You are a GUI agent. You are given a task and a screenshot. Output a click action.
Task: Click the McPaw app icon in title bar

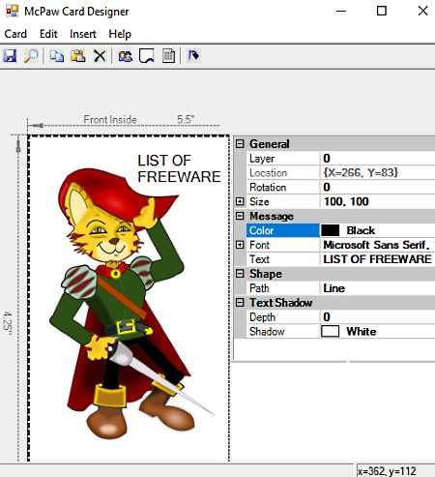[x=12, y=12]
